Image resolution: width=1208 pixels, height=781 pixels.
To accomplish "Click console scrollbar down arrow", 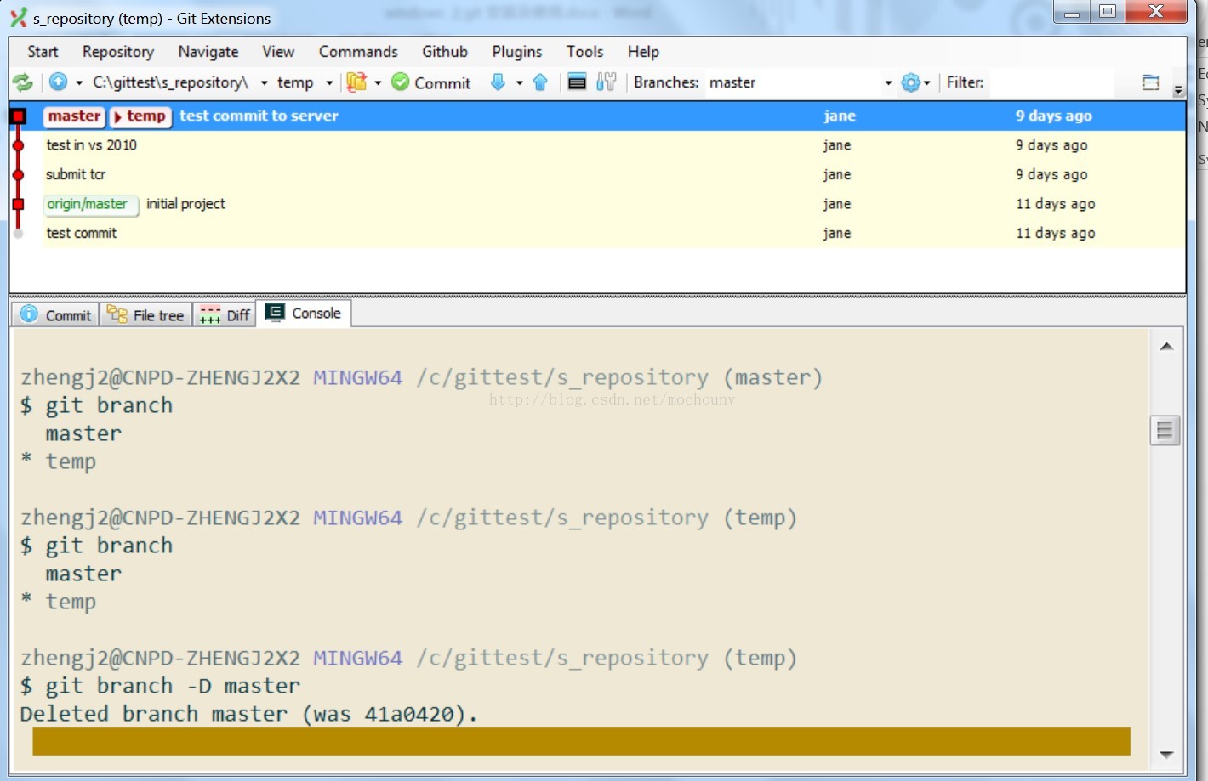I will point(1166,755).
